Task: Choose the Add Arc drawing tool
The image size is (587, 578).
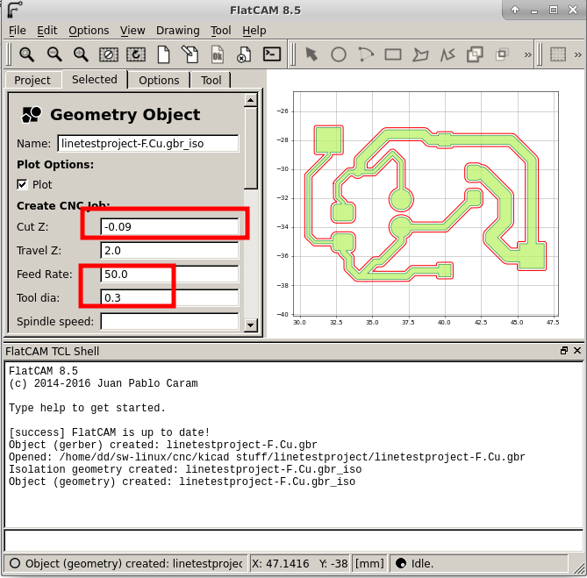Action: pos(366,54)
